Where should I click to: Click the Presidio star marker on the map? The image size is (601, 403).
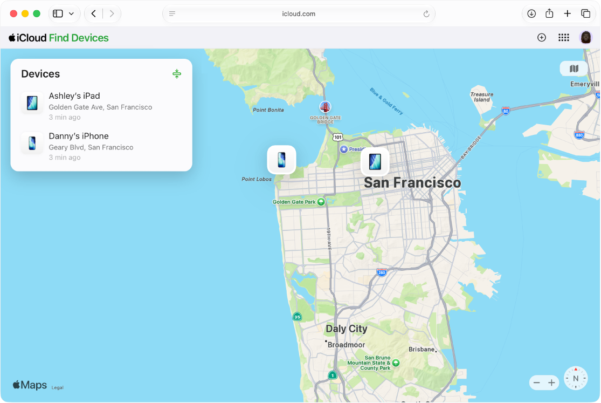tap(344, 149)
